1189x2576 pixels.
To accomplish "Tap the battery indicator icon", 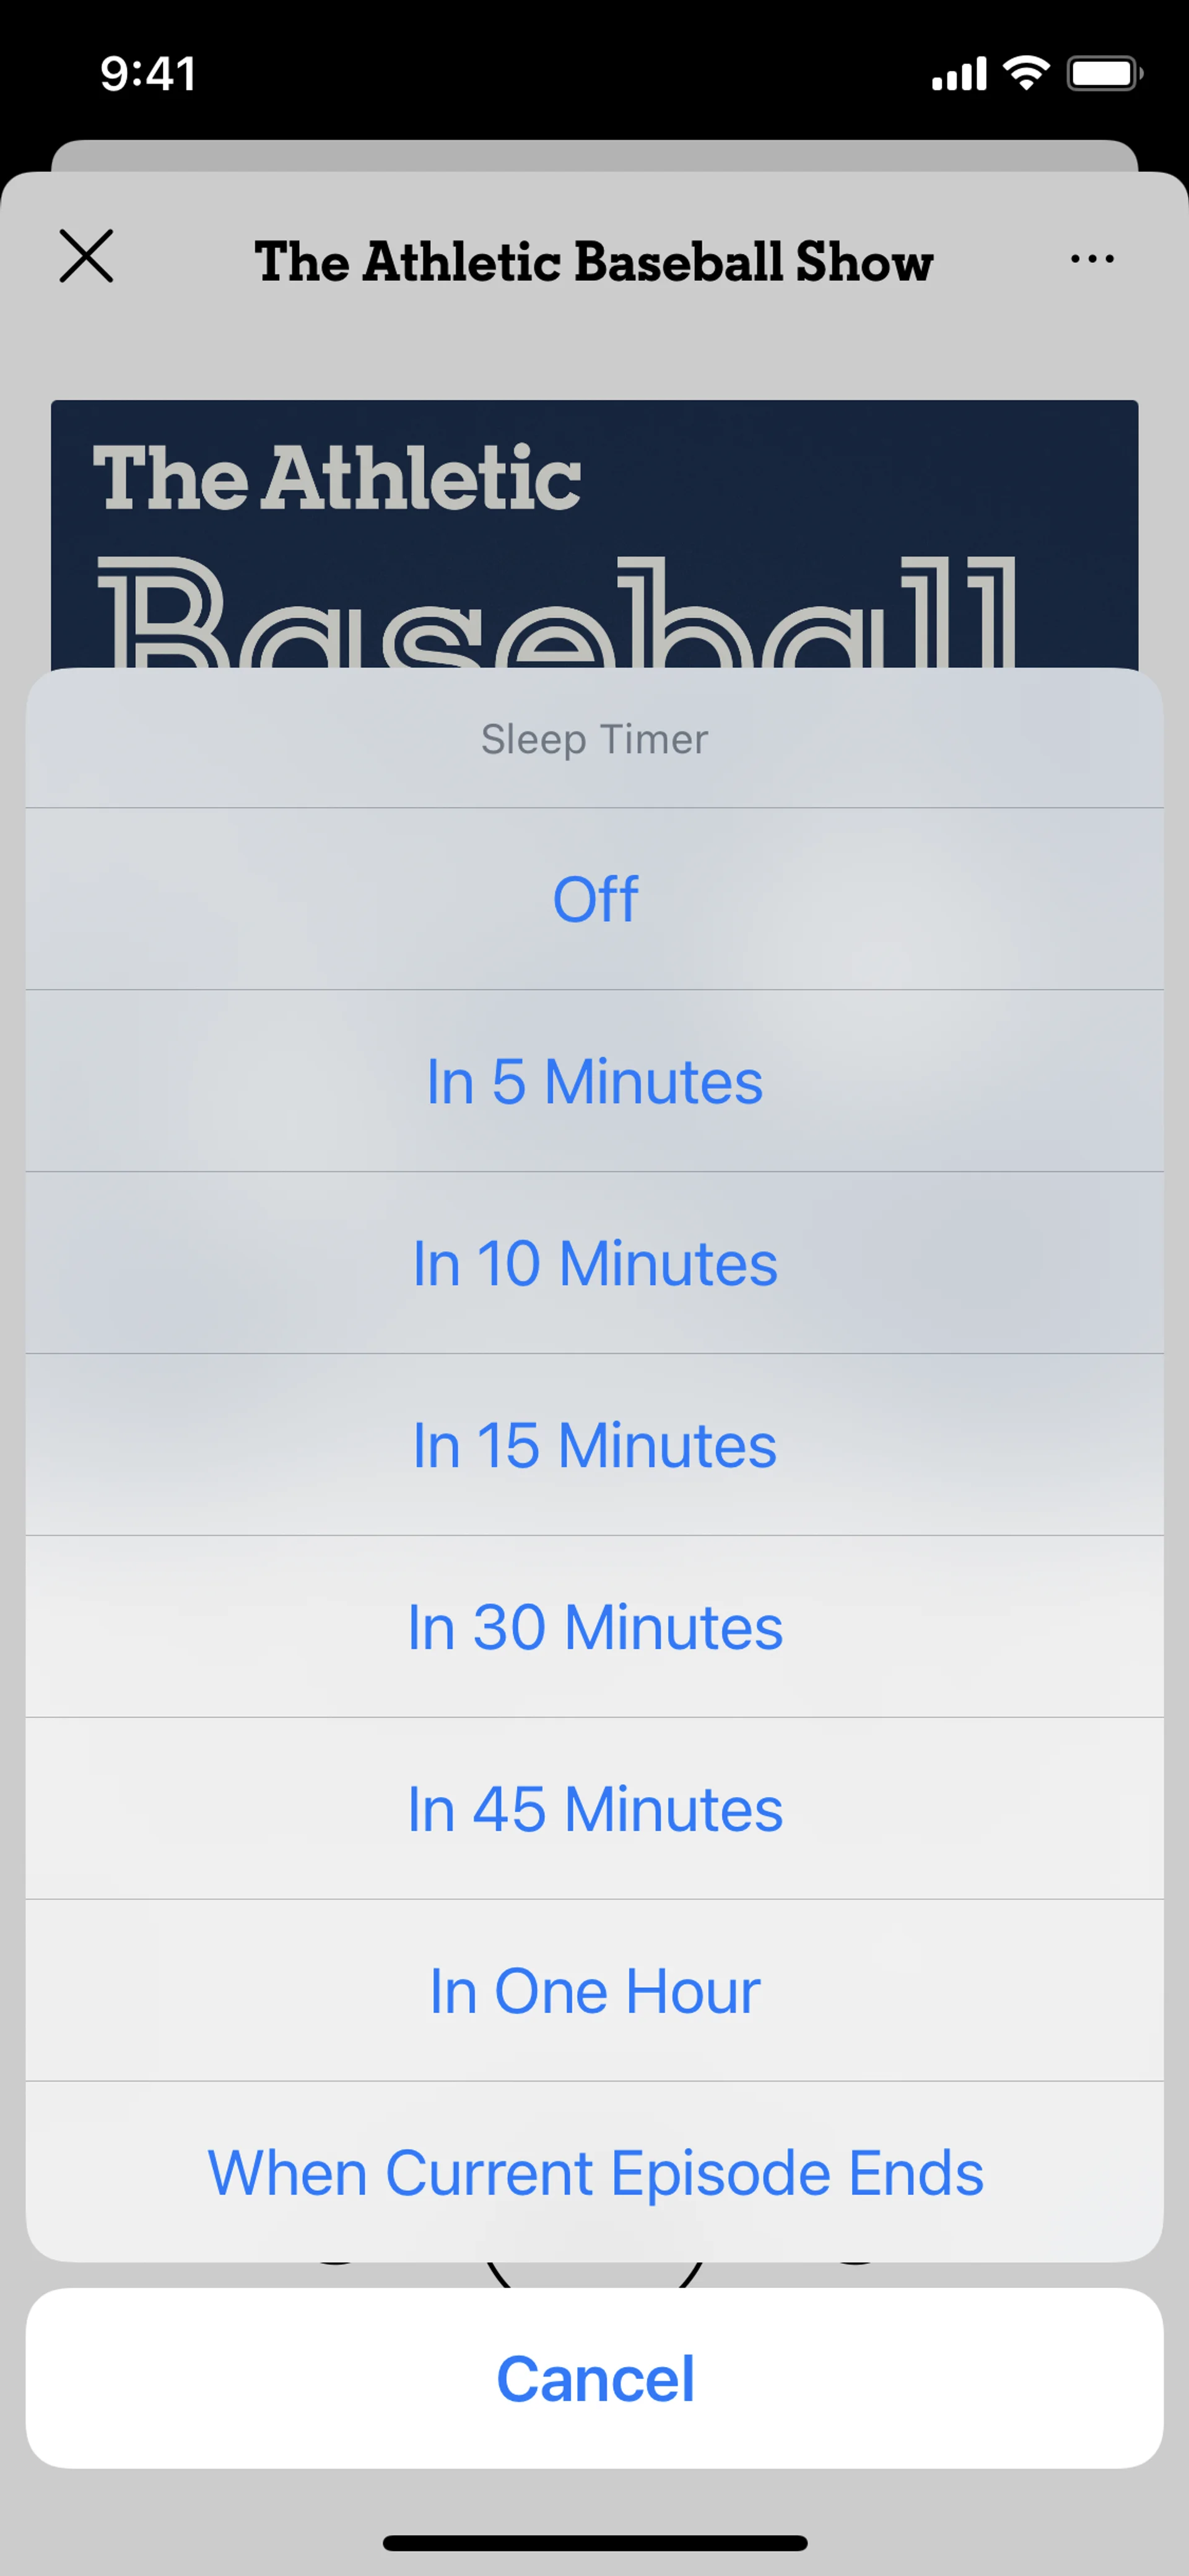I will (1103, 74).
